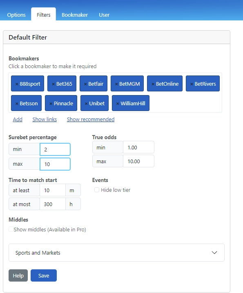Remove Pinnacle via its × icon
The image size is (243, 293).
51,104
